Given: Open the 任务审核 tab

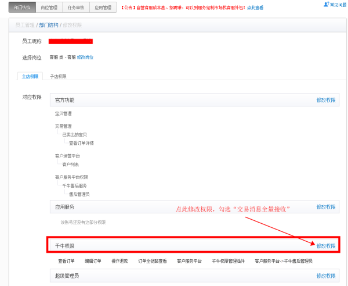Looking at the screenshot, I should click(x=76, y=8).
